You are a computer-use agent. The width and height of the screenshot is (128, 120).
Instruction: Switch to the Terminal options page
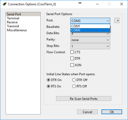[13, 18]
